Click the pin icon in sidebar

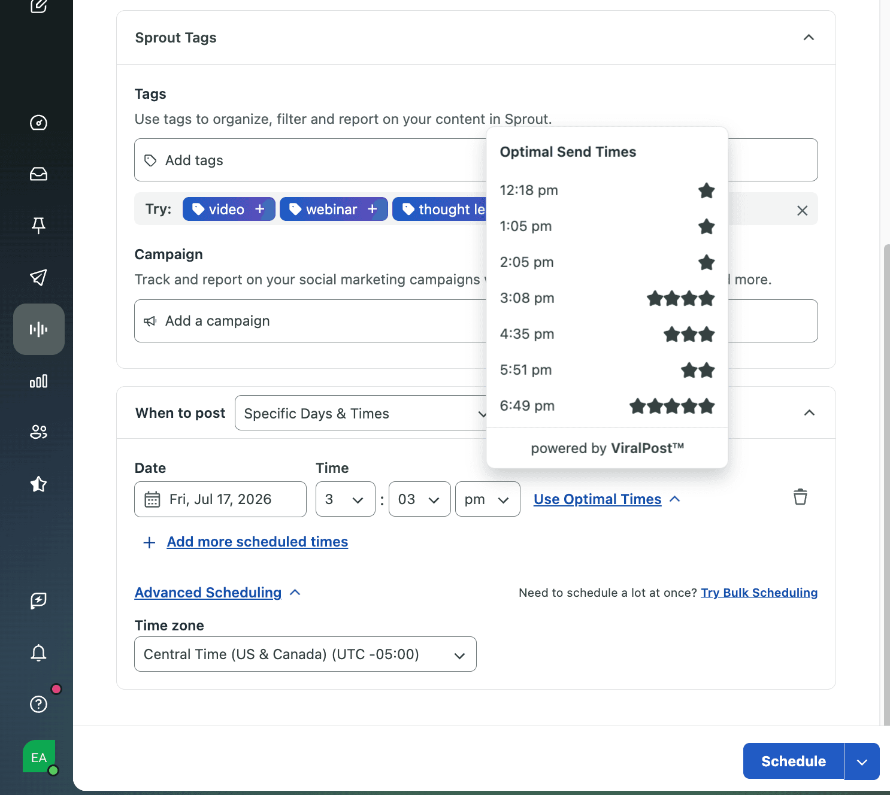[x=38, y=226]
